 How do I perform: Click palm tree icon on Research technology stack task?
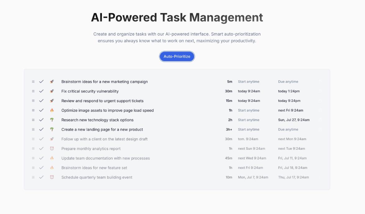click(52, 120)
